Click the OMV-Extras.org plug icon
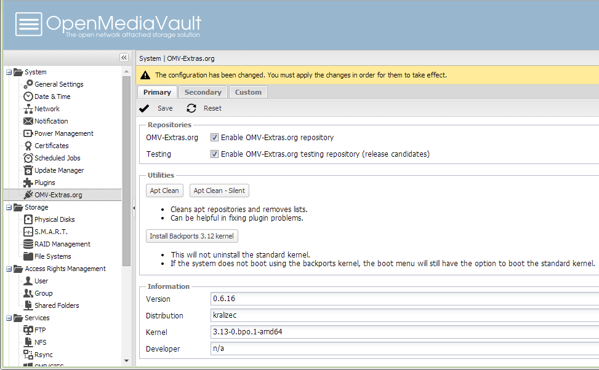Viewport: 599px width, 370px height. tap(28, 195)
